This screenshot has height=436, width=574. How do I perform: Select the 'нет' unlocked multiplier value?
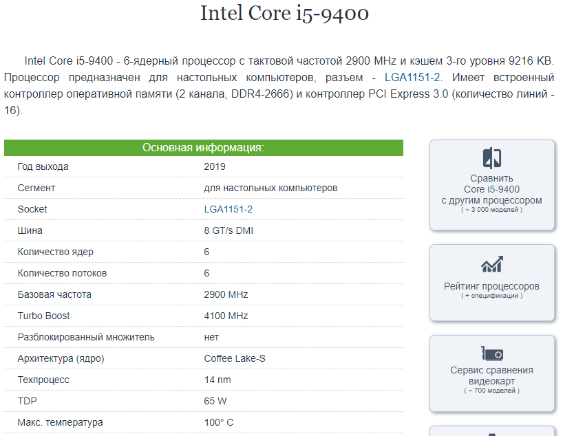pos(211,338)
